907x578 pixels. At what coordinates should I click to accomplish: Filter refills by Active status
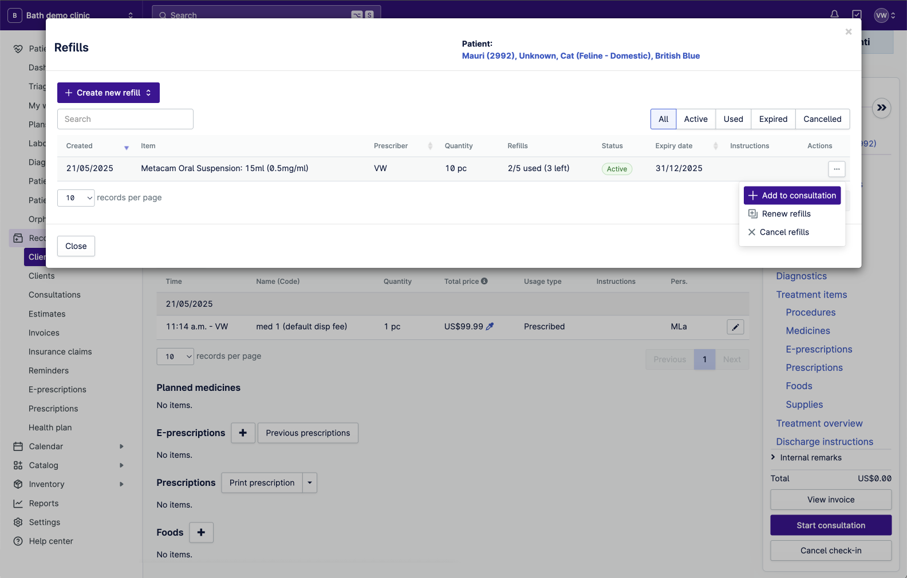695,119
